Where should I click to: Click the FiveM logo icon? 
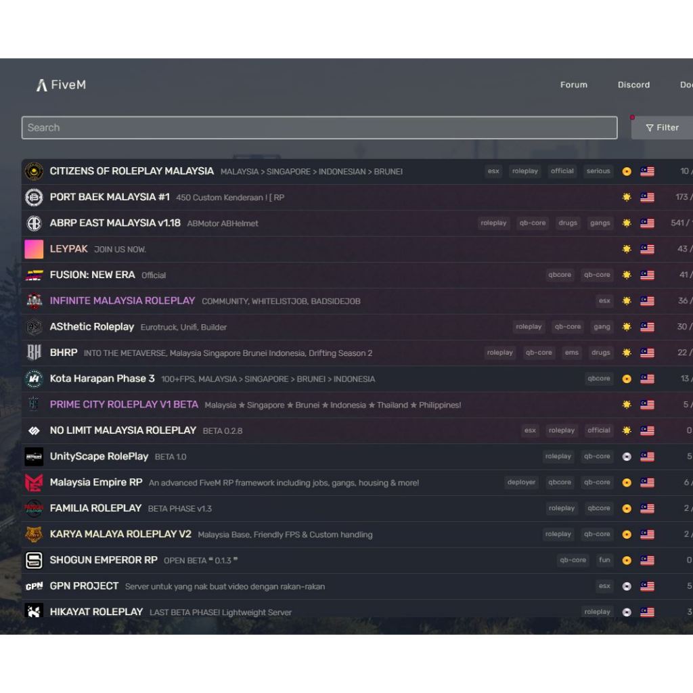tap(42, 85)
